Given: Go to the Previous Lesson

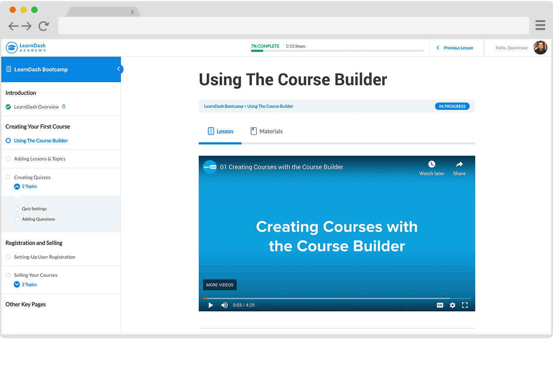Looking at the screenshot, I should [x=455, y=48].
